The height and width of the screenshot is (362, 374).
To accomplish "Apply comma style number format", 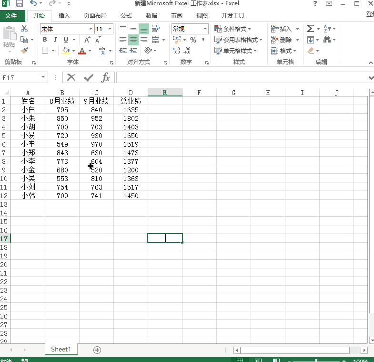I will coord(203,40).
